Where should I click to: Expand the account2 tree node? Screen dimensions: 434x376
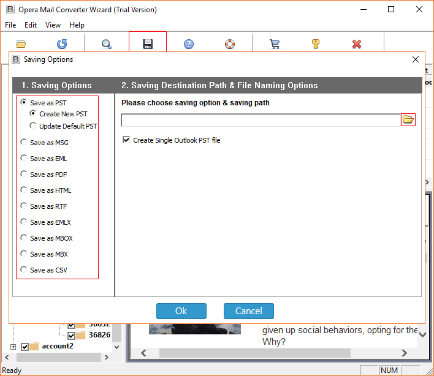[x=13, y=347]
